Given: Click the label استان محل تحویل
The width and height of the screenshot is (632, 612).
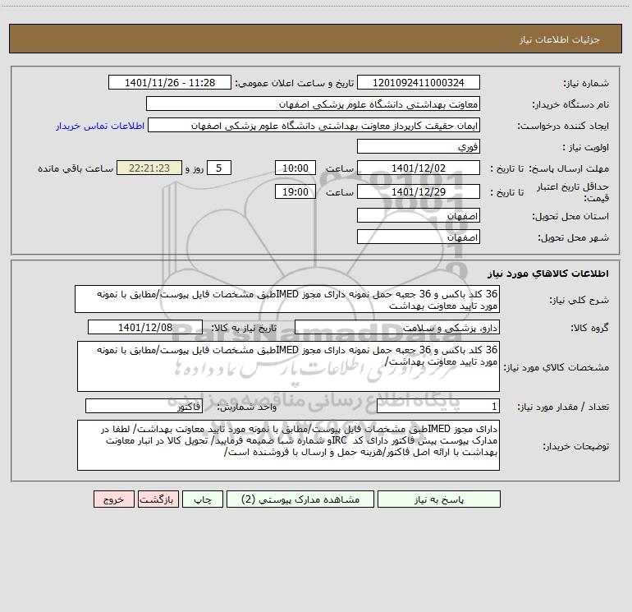Looking at the screenshot, I should 570,216.
